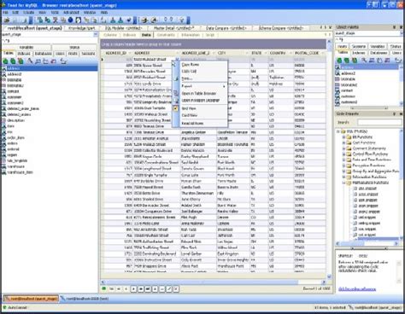Open the Status tab in left browser
This screenshot has height=314, width=405.
[x=74, y=47]
